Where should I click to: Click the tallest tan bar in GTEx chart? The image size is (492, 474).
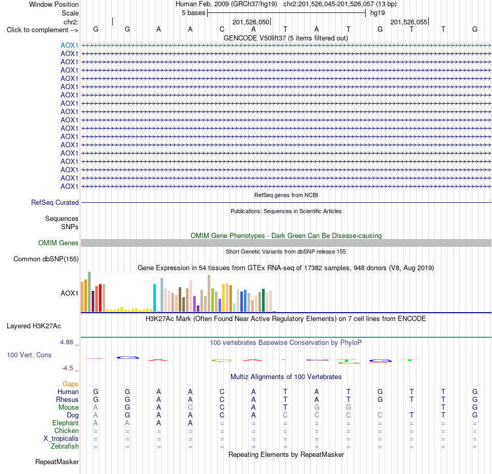coord(209,294)
